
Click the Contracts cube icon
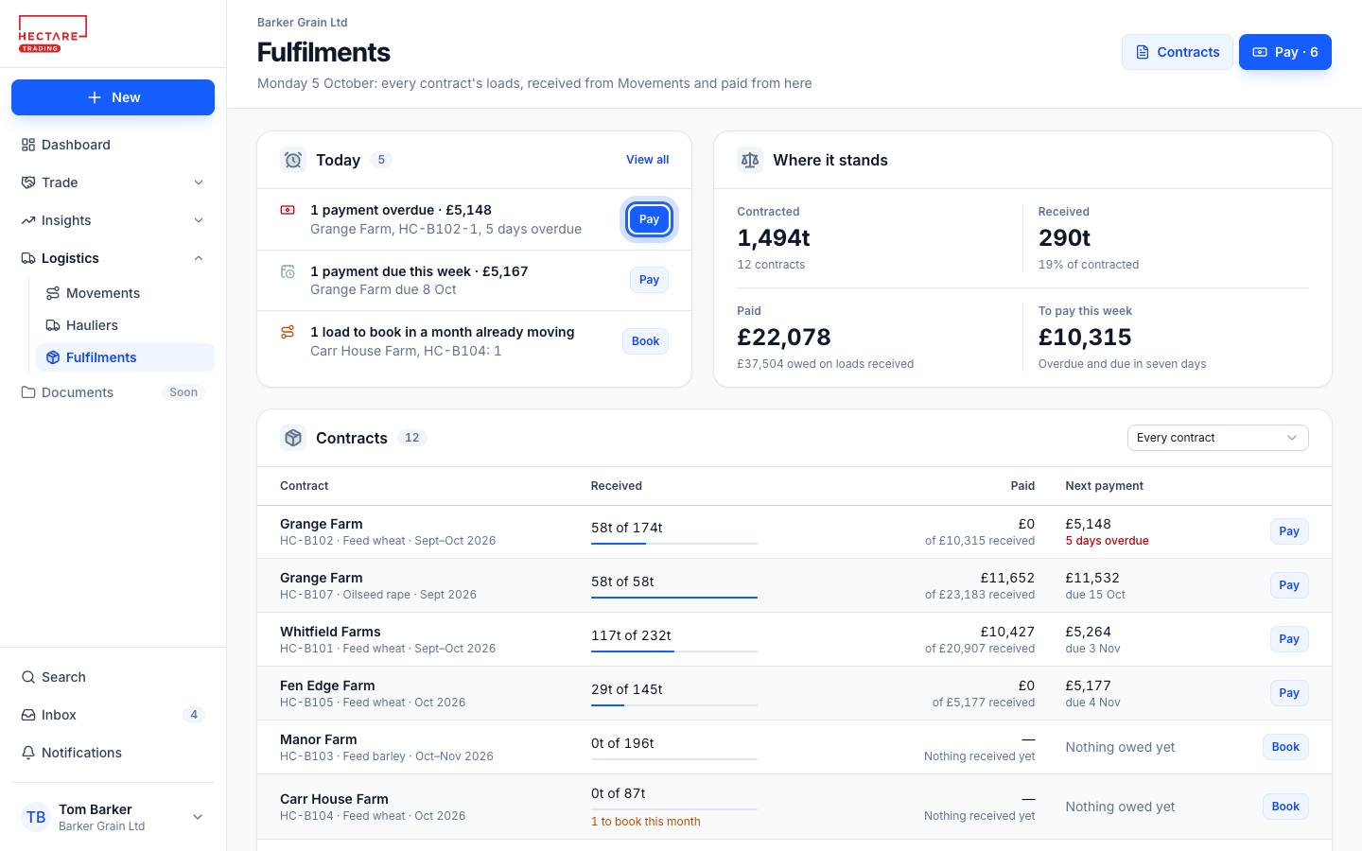click(293, 438)
